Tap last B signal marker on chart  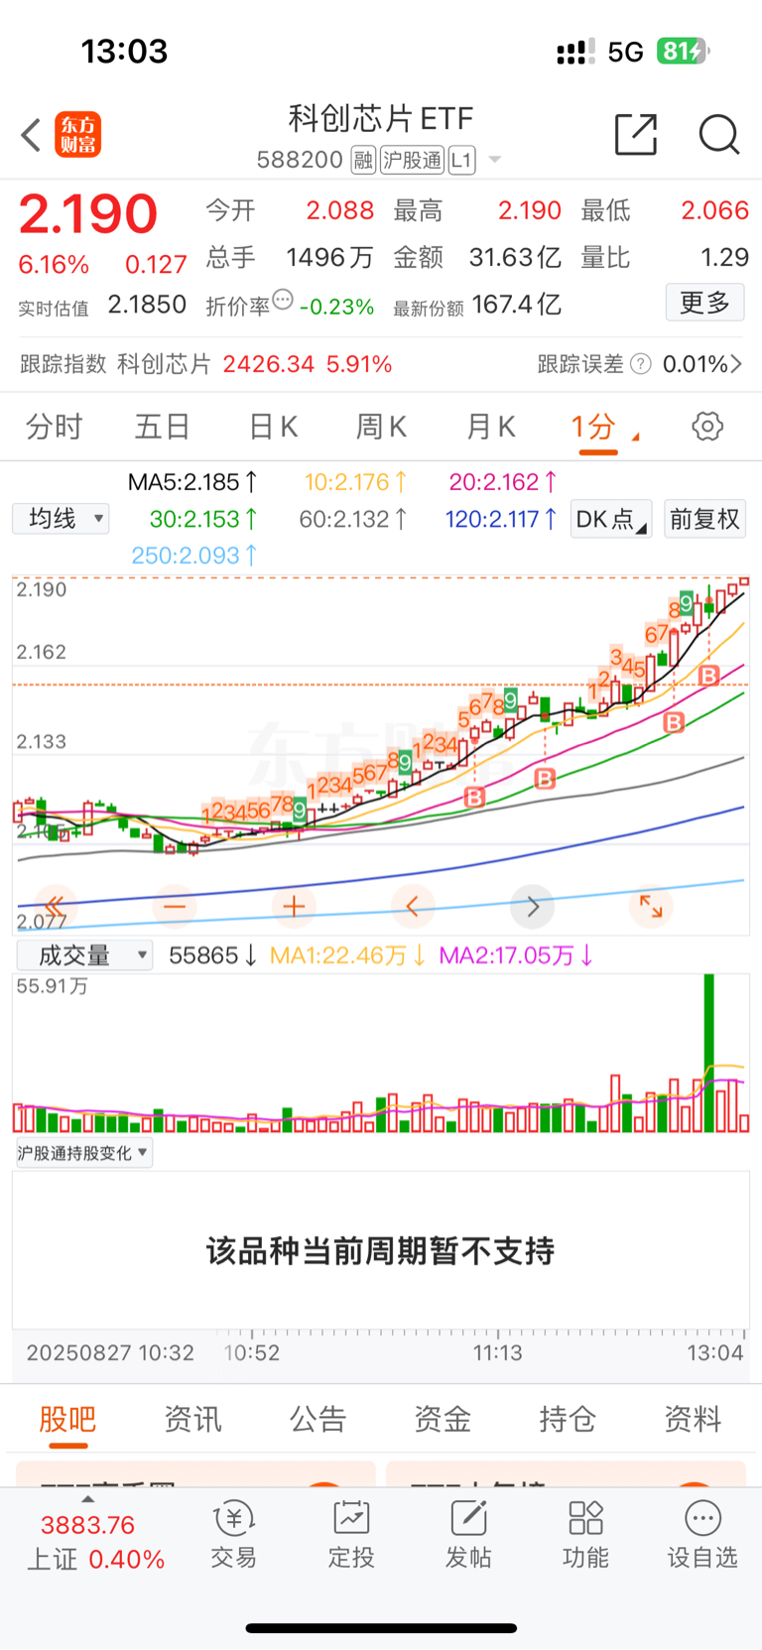pos(708,676)
